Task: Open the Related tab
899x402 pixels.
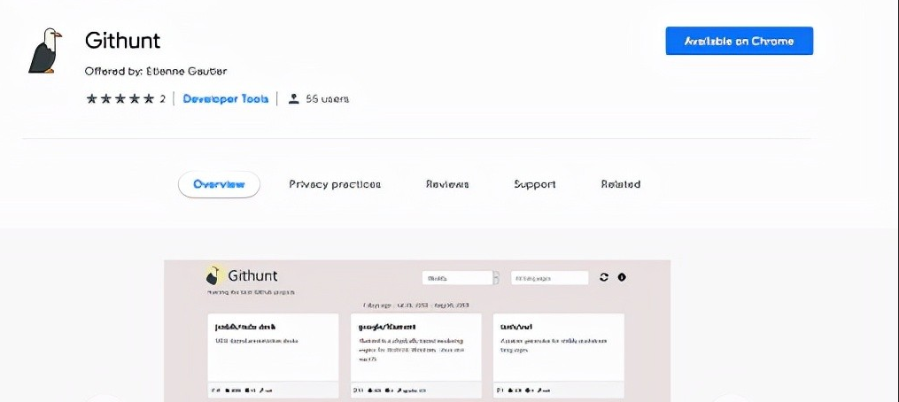Action: 620,184
